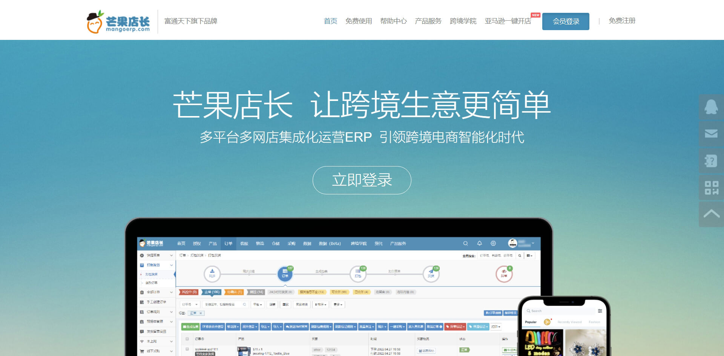This screenshot has width=724, height=356.
Task: Open the 打印 dropdown in mockup toolbar
Action: [x=496, y=327]
